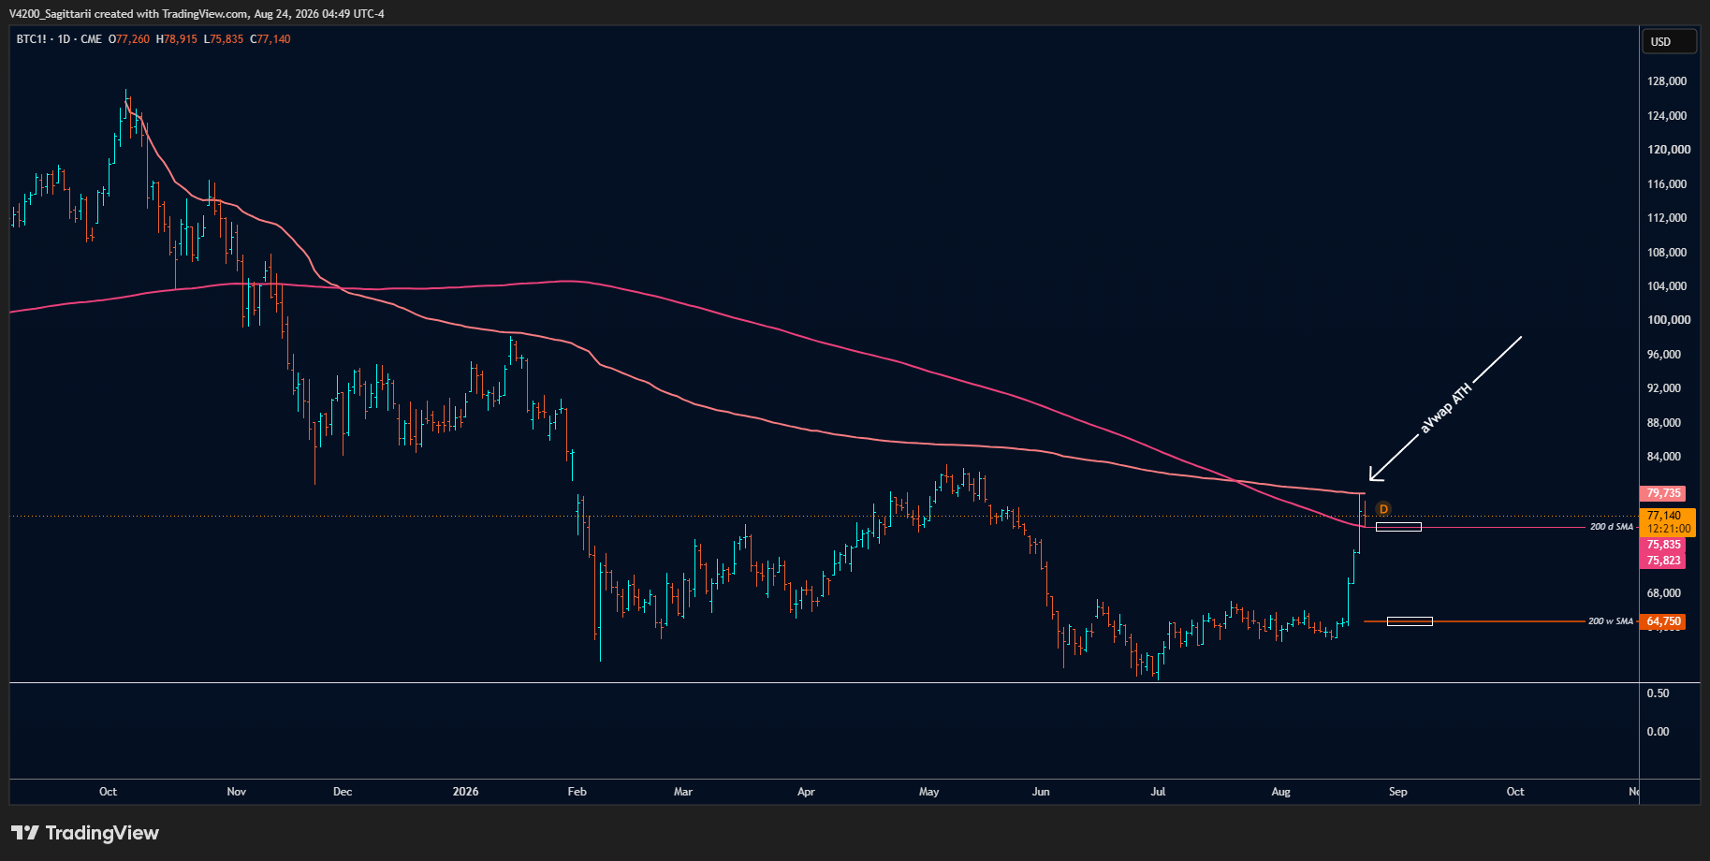Image resolution: width=1710 pixels, height=861 pixels.
Task: Click the 128,000 price axis label
Action: (x=1667, y=81)
